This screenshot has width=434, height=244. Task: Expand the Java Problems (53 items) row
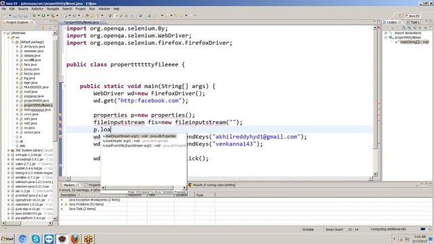pos(62,204)
